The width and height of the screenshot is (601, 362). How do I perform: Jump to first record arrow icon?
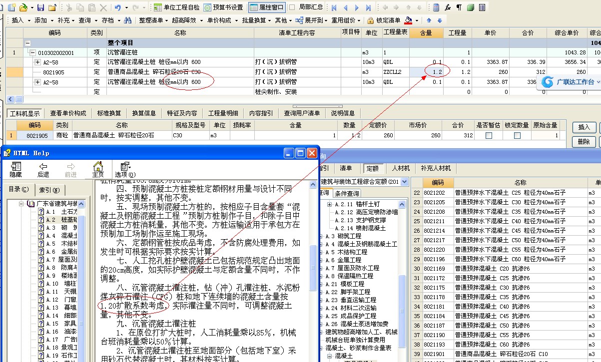pyautogui.click(x=334, y=7)
